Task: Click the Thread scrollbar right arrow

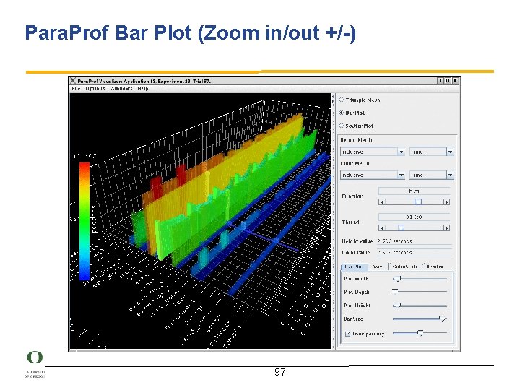Action: click(x=447, y=227)
